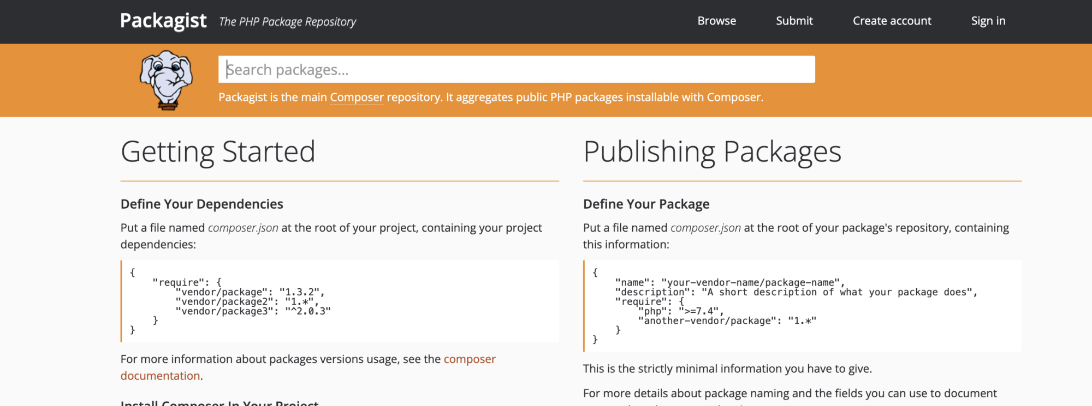Click the Define Your Package subheading
The height and width of the screenshot is (406, 1092).
coord(646,204)
